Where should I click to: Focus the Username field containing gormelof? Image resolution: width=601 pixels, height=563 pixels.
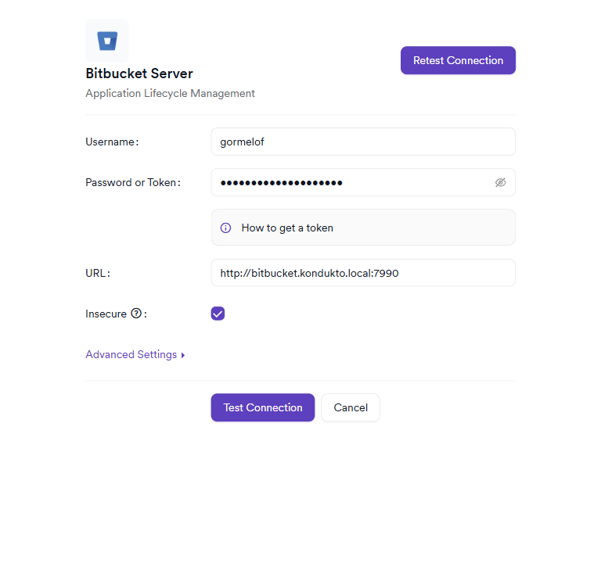point(363,142)
